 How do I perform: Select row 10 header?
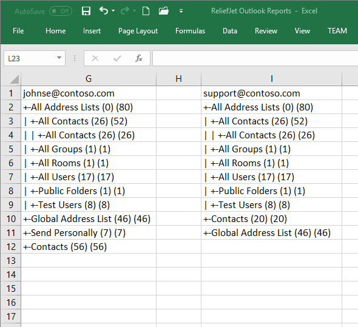[x=11, y=219]
